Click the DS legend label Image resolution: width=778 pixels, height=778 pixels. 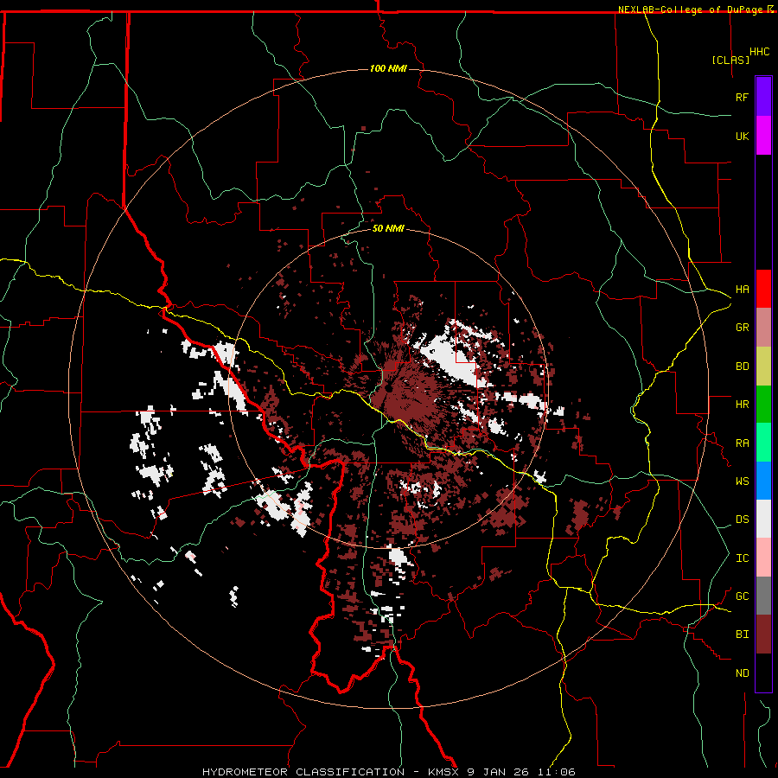point(742,520)
